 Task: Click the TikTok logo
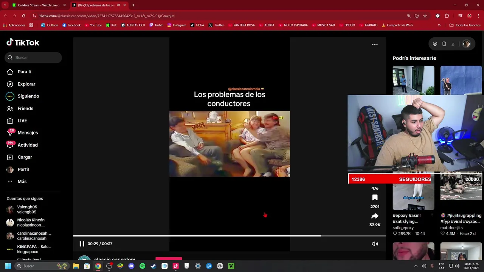[23, 42]
